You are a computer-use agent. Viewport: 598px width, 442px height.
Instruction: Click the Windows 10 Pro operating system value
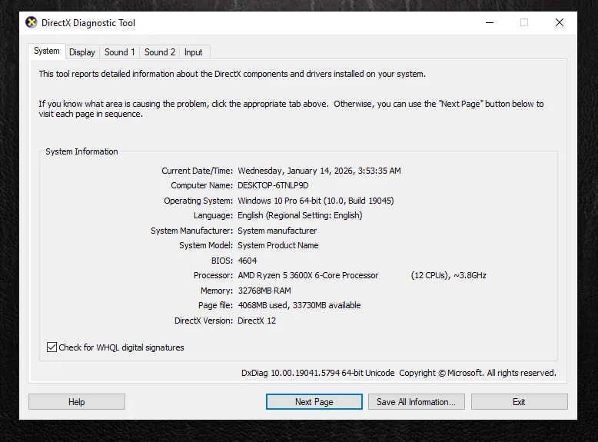[x=315, y=201]
